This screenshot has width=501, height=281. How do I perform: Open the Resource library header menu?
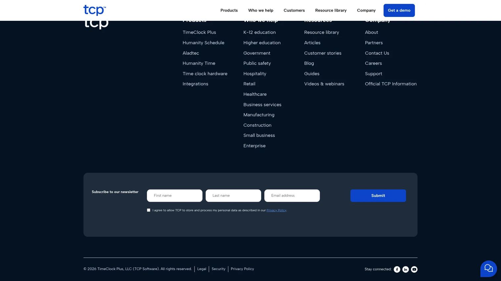click(x=331, y=10)
